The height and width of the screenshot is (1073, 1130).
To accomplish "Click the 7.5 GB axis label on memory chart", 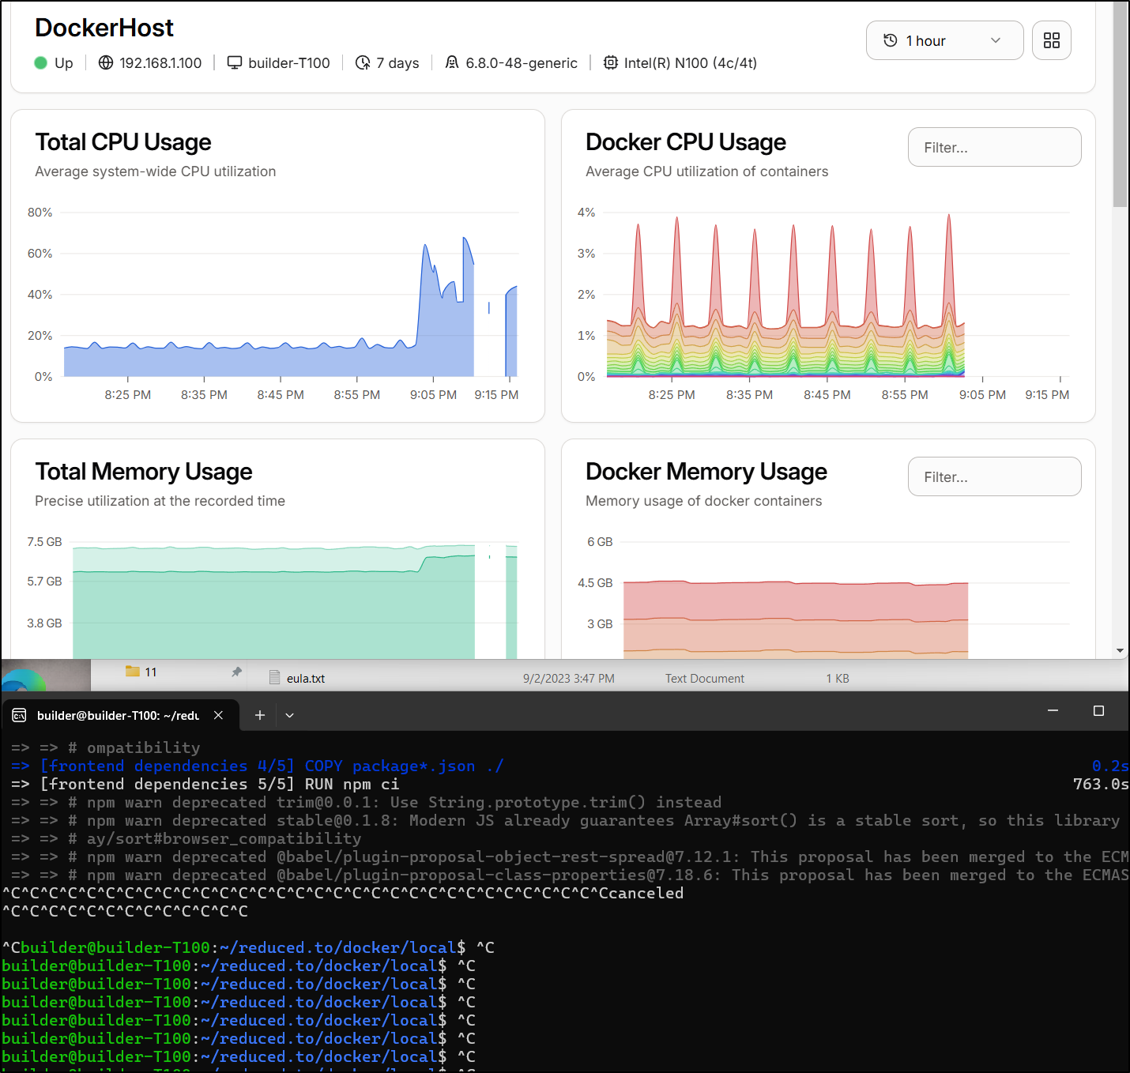I will pos(44,542).
